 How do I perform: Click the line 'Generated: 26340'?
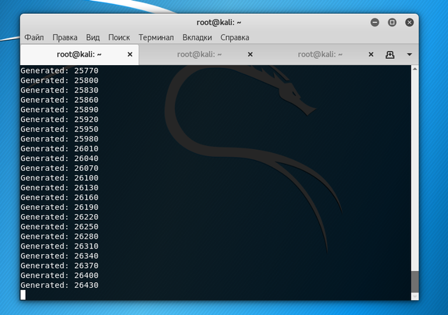[x=59, y=255]
